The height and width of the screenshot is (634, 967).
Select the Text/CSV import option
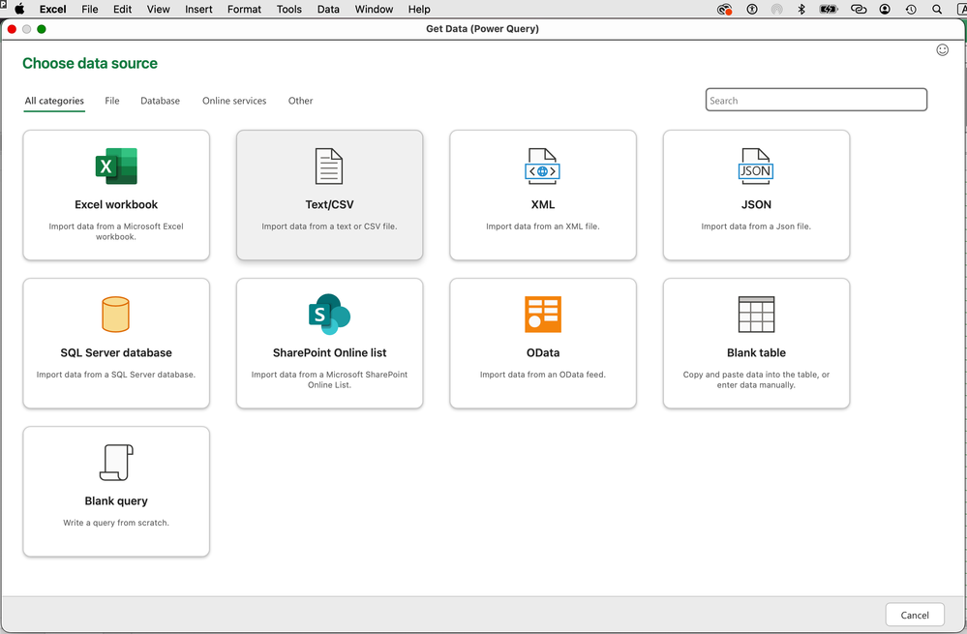(x=329, y=194)
